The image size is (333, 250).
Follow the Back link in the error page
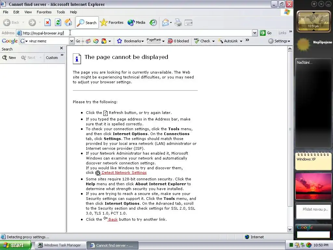113,219
